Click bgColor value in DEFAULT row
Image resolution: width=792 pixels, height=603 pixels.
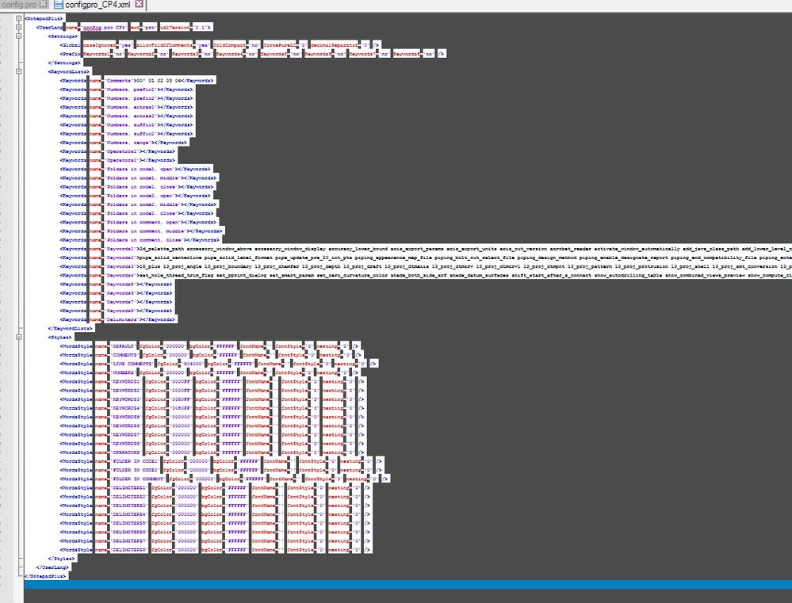pyautogui.click(x=225, y=346)
